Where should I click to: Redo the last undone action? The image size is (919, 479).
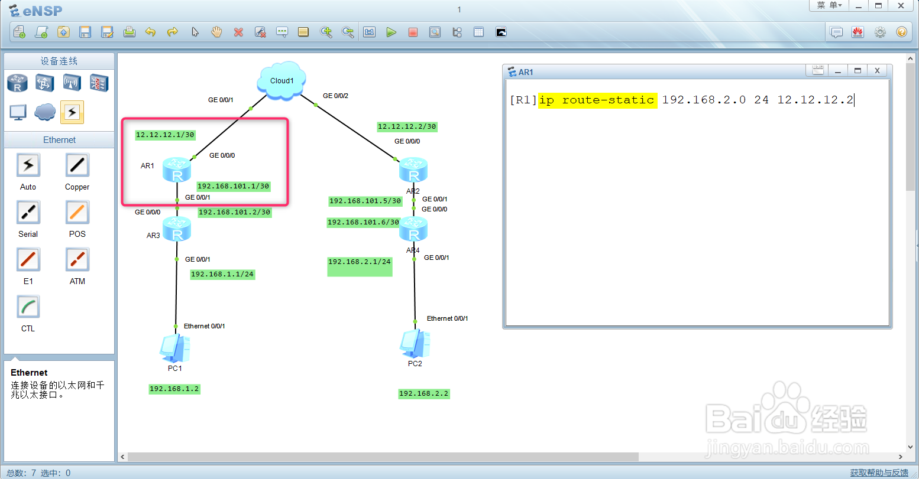pos(173,32)
